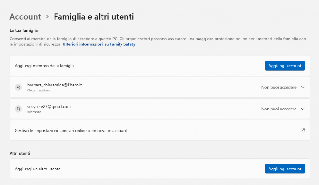The image size is (319, 185).
Task: Expand the barbara_chiaramida@libero.it account chevron
Action: (x=302, y=87)
